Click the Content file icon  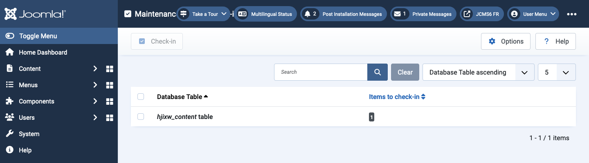10,68
